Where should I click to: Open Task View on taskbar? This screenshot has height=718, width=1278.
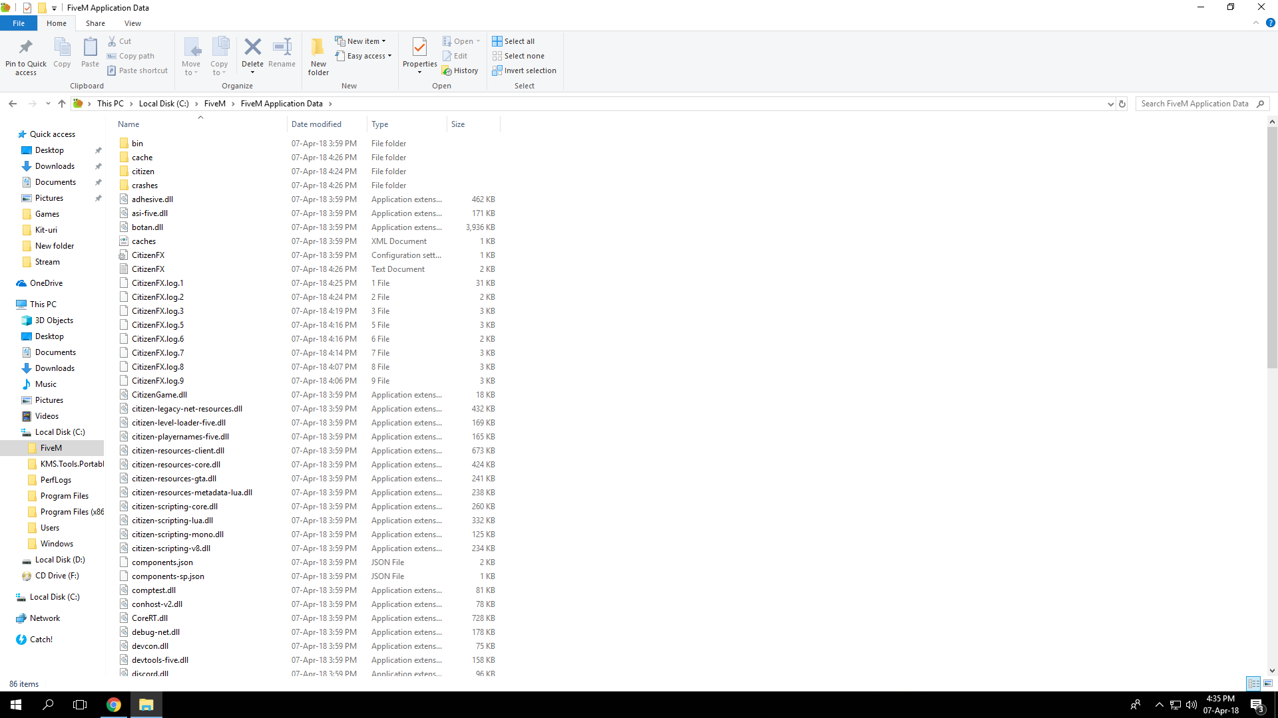pyautogui.click(x=80, y=705)
